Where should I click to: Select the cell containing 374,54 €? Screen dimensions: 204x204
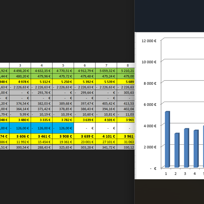[x=20, y=103]
